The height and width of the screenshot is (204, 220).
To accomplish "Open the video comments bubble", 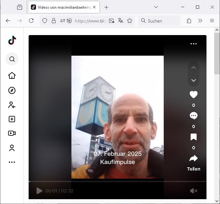I will coord(193,116).
